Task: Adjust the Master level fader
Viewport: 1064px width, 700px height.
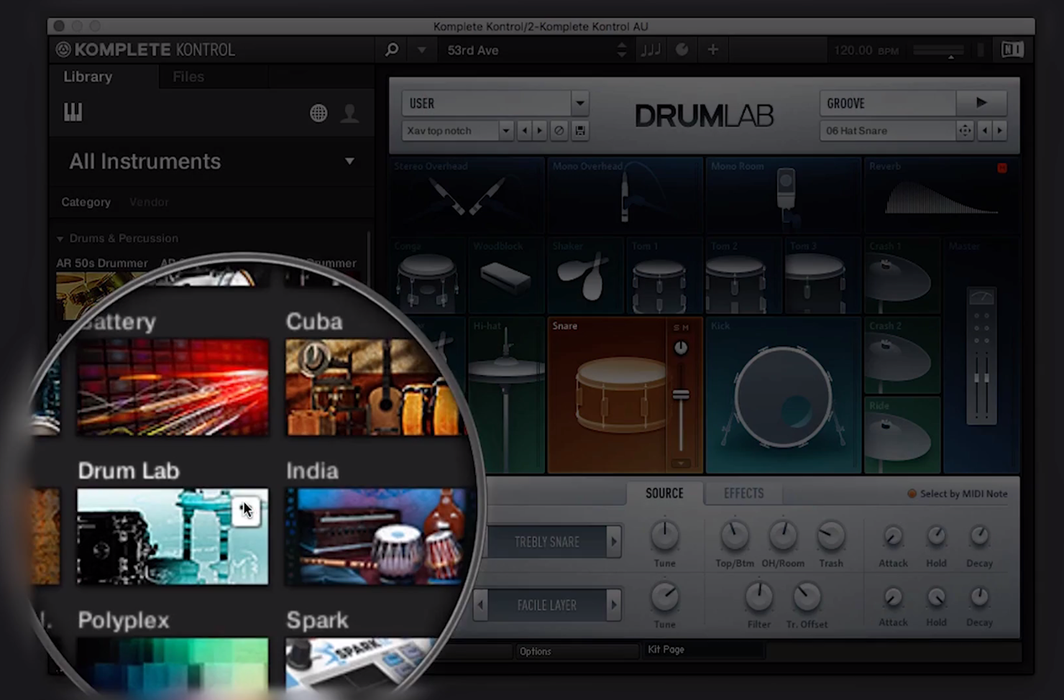Action: tap(981, 377)
